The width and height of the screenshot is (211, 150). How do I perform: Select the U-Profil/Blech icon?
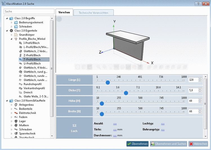pyautogui.click(x=21, y=64)
